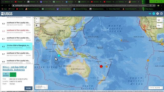Open the Tremor Map Pacific bookmark
Viewport: 164px width, 92px height.
click(x=113, y=9)
